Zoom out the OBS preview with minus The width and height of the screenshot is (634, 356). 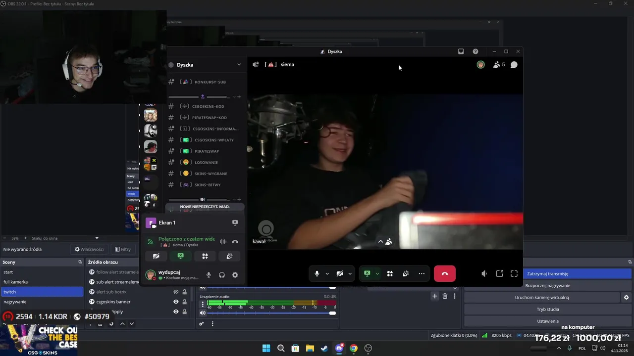(4, 238)
